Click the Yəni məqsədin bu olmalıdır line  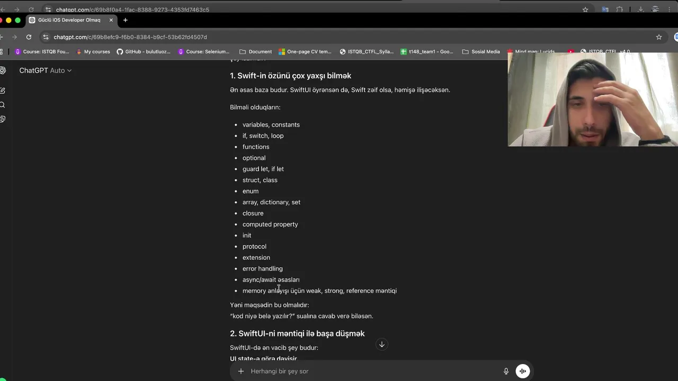tap(270, 305)
